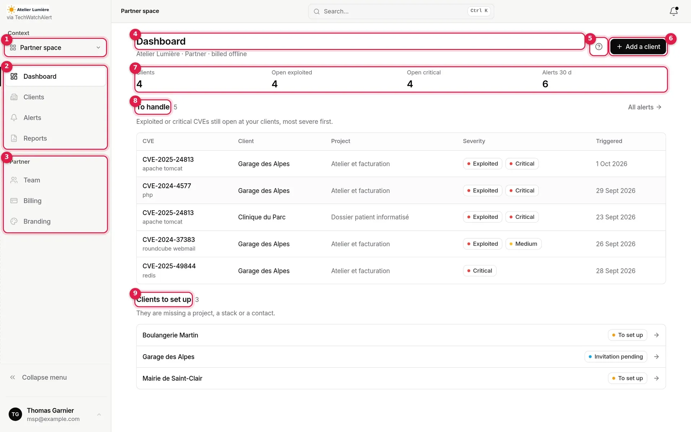Open Mairie de Saint-Clair arrow icon
This screenshot has width=691, height=432.
pos(656,378)
